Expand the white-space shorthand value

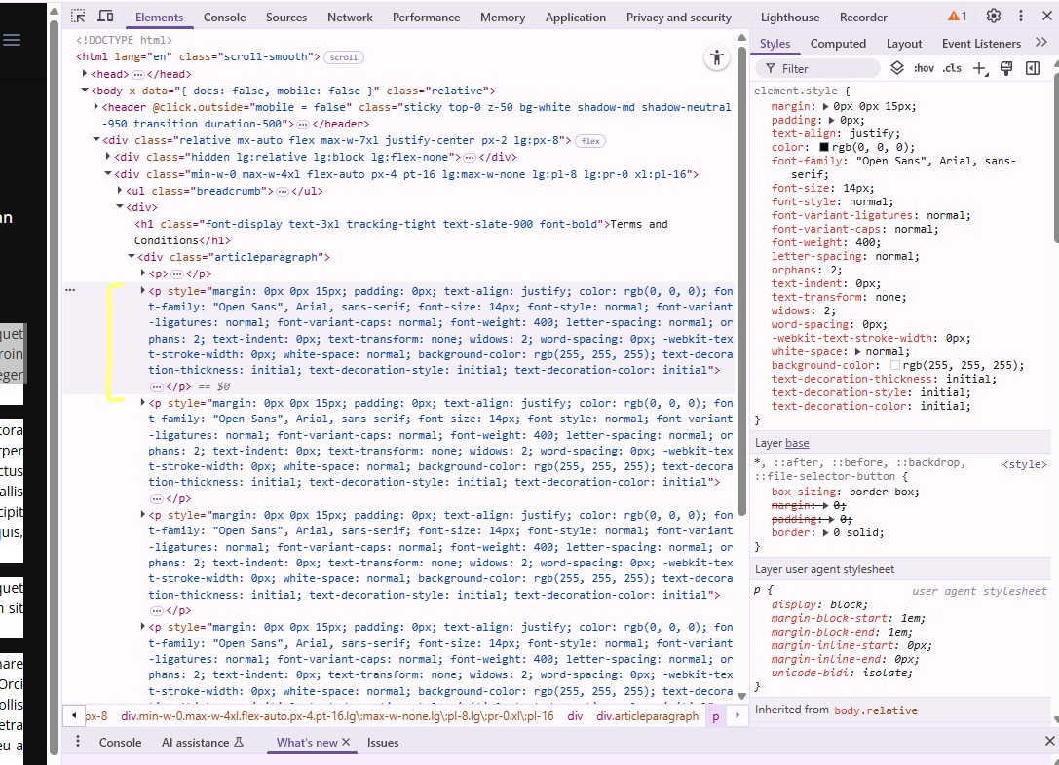[x=857, y=351]
